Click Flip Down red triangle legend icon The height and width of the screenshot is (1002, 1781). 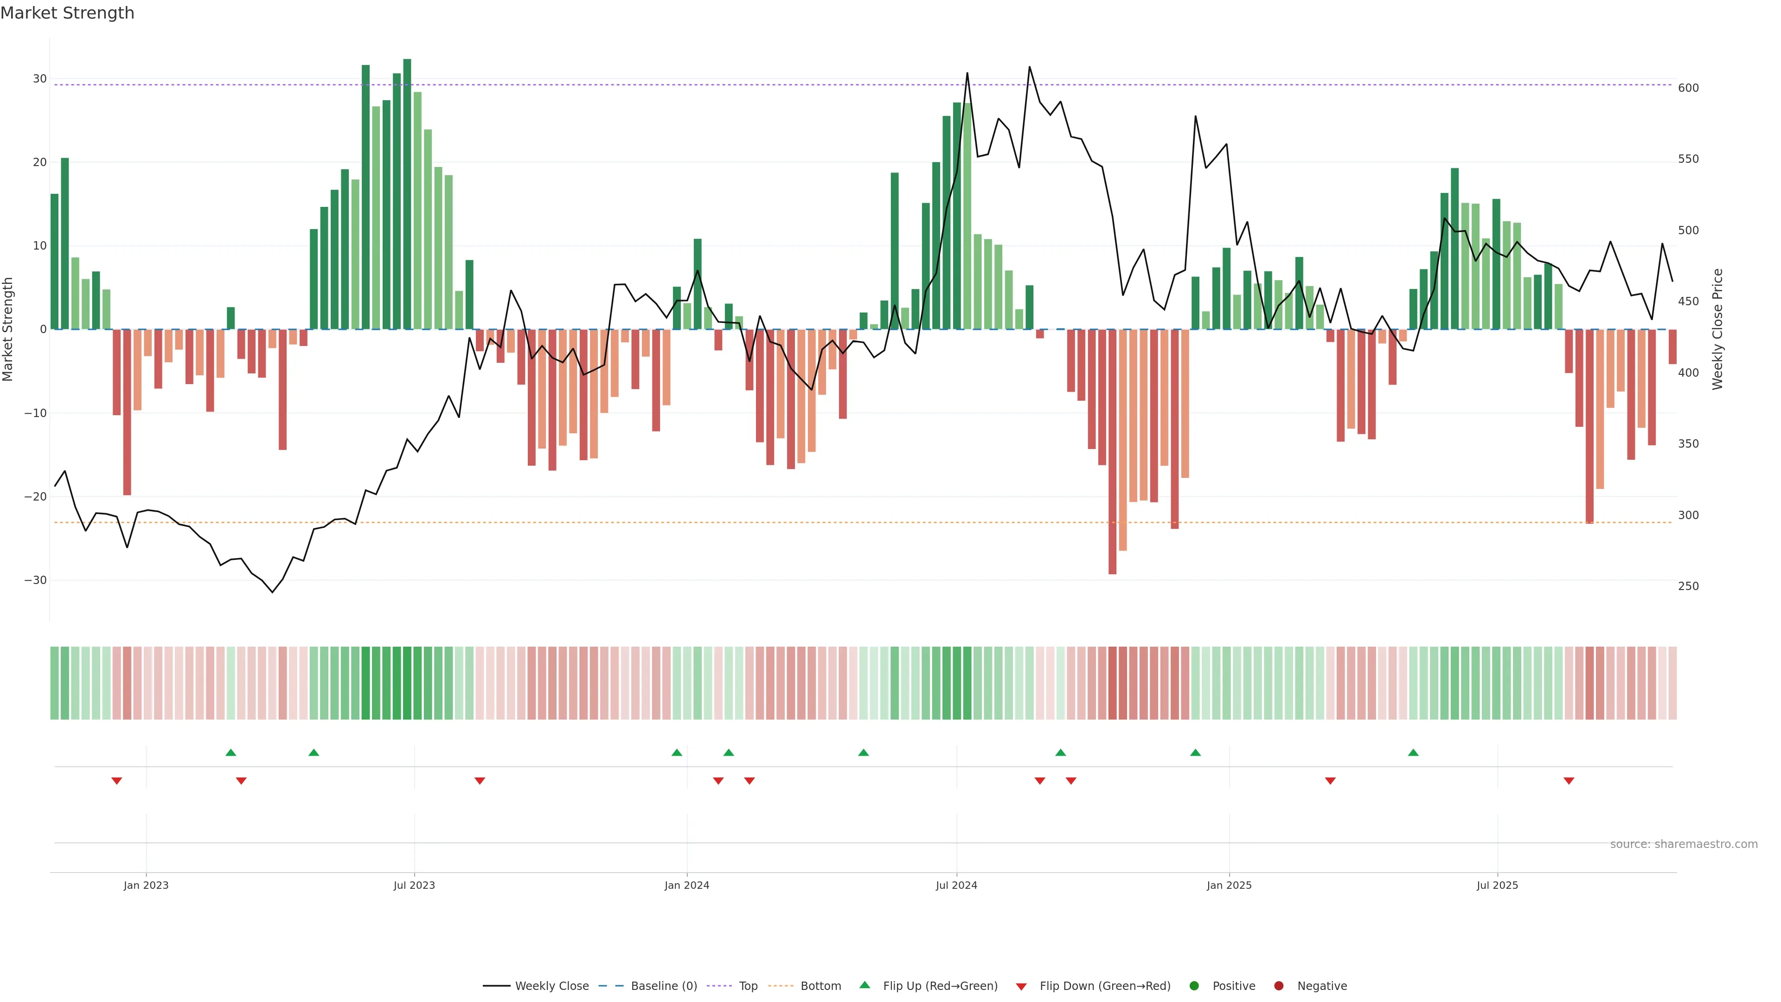click(x=1021, y=987)
